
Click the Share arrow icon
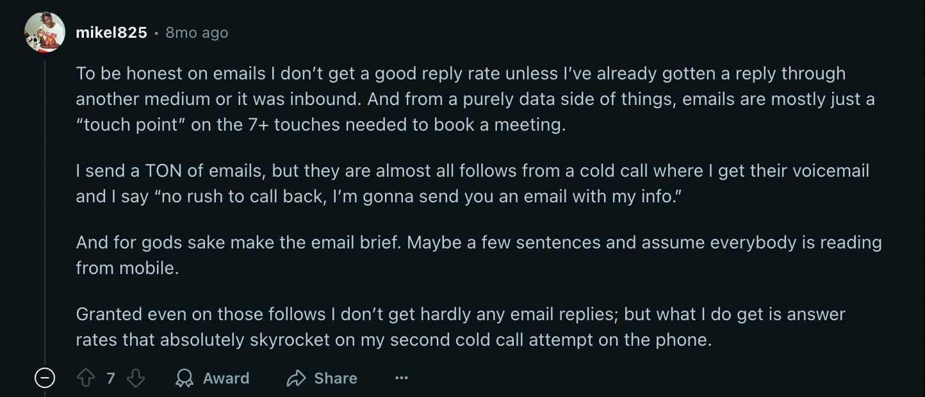[296, 378]
